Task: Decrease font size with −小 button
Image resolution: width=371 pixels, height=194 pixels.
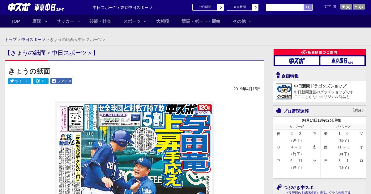Action: coord(359,7)
